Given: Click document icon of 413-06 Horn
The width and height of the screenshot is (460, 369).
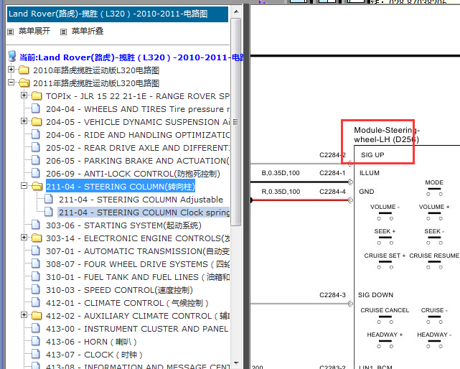Looking at the screenshot, I should click(36, 341).
